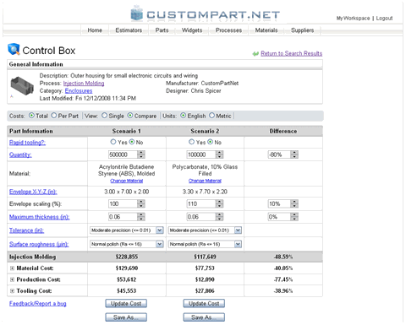Select Per Part costs radio button
This screenshot has height=325, width=406.
click(54, 116)
